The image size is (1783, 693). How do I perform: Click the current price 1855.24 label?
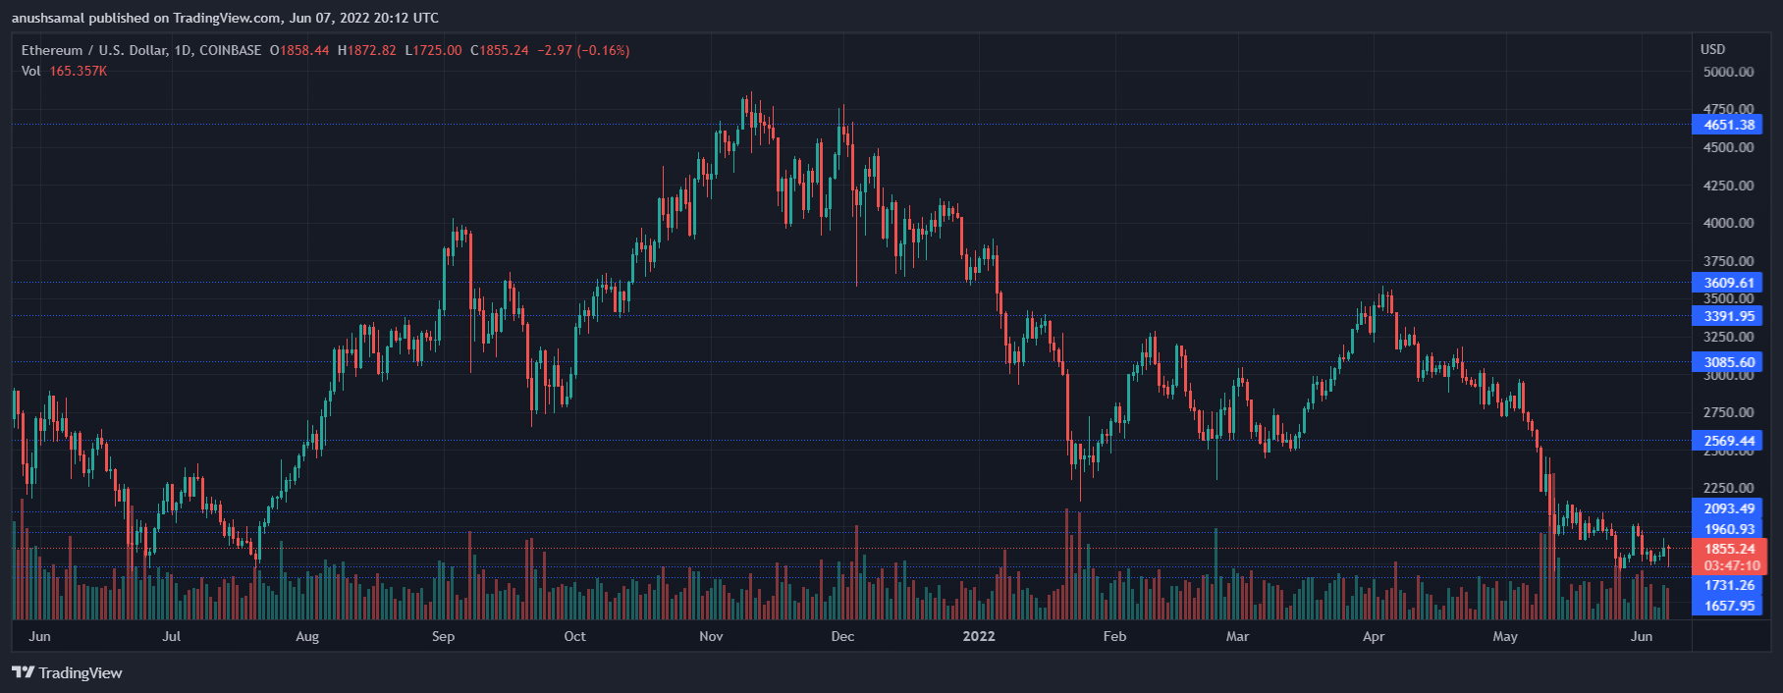pos(1729,549)
